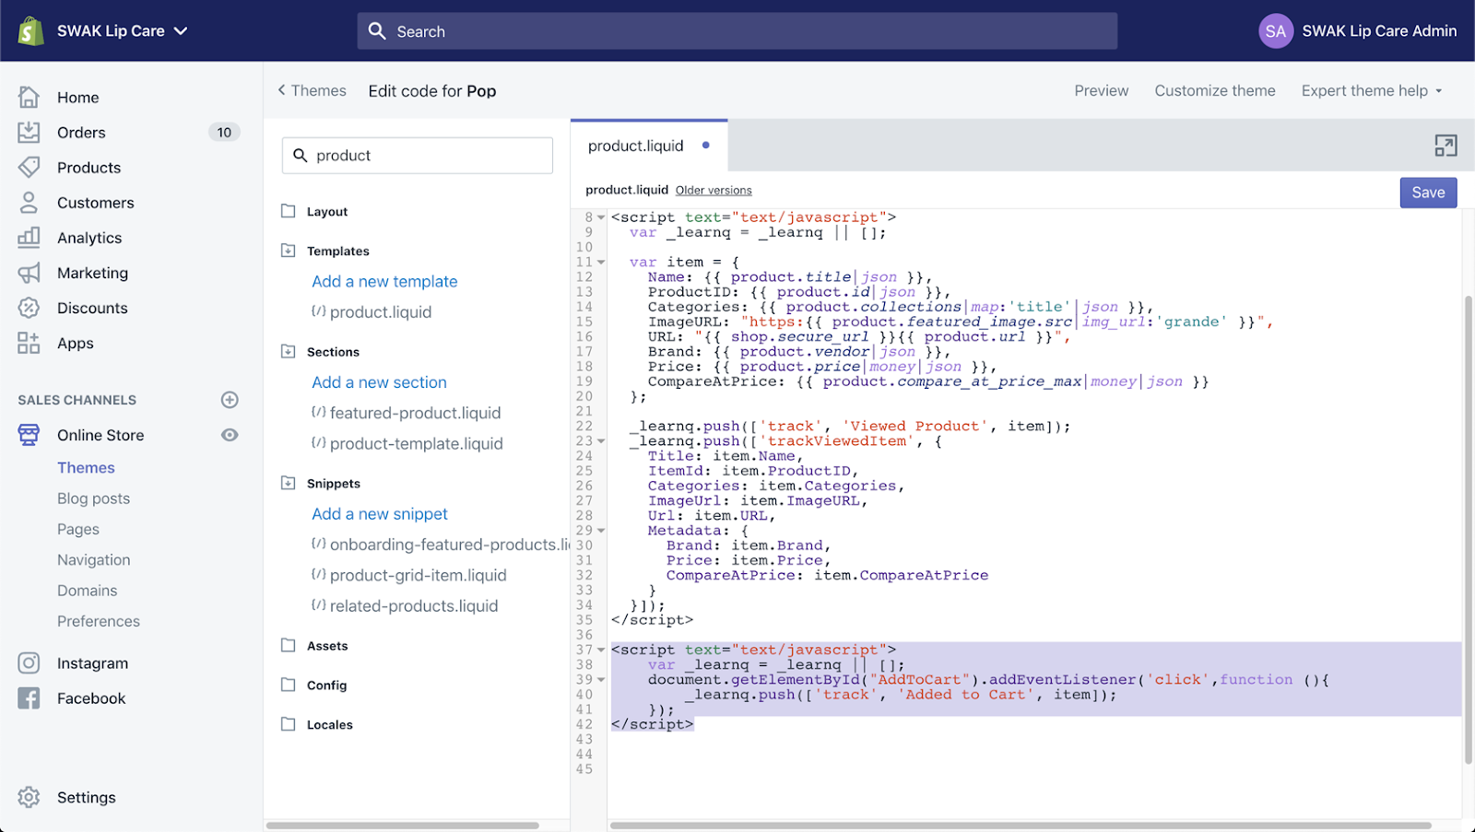Image resolution: width=1475 pixels, height=832 pixels.
Task: Click Older versions link
Action: pos(714,191)
